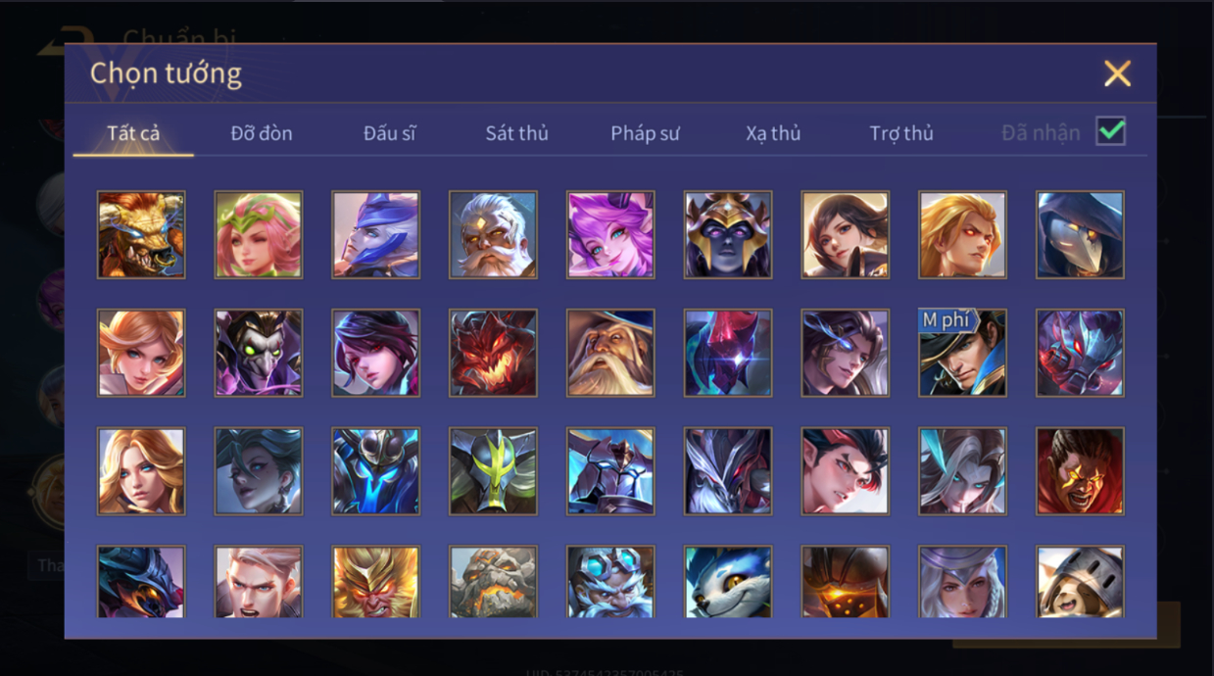Pick the hooded plague-mask hero portrait
The height and width of the screenshot is (676, 1214).
pyautogui.click(x=1080, y=235)
